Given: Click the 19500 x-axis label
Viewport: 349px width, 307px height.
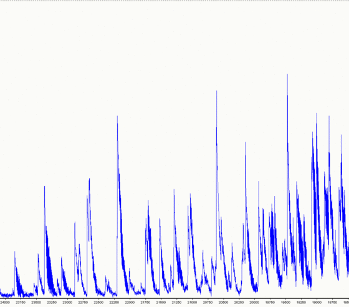Looking at the screenshot, I should point(285,303).
